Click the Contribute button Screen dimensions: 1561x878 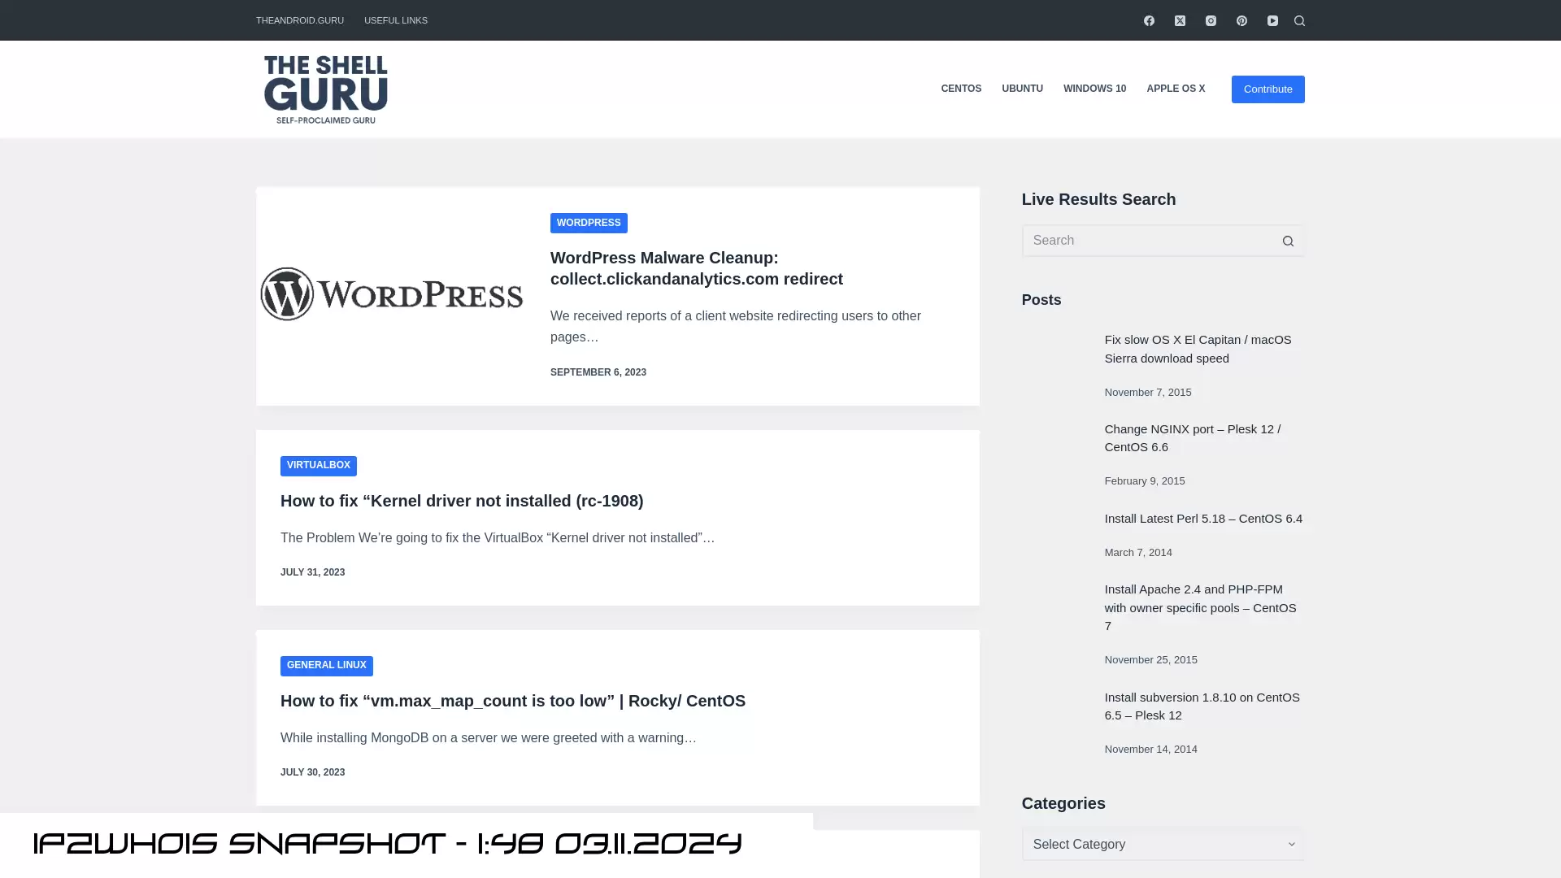[x=1267, y=89]
